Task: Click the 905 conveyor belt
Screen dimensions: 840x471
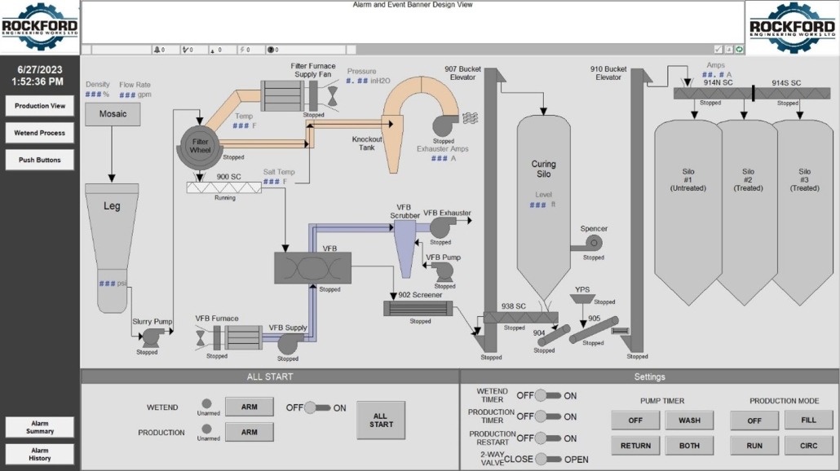Action: coord(594,330)
